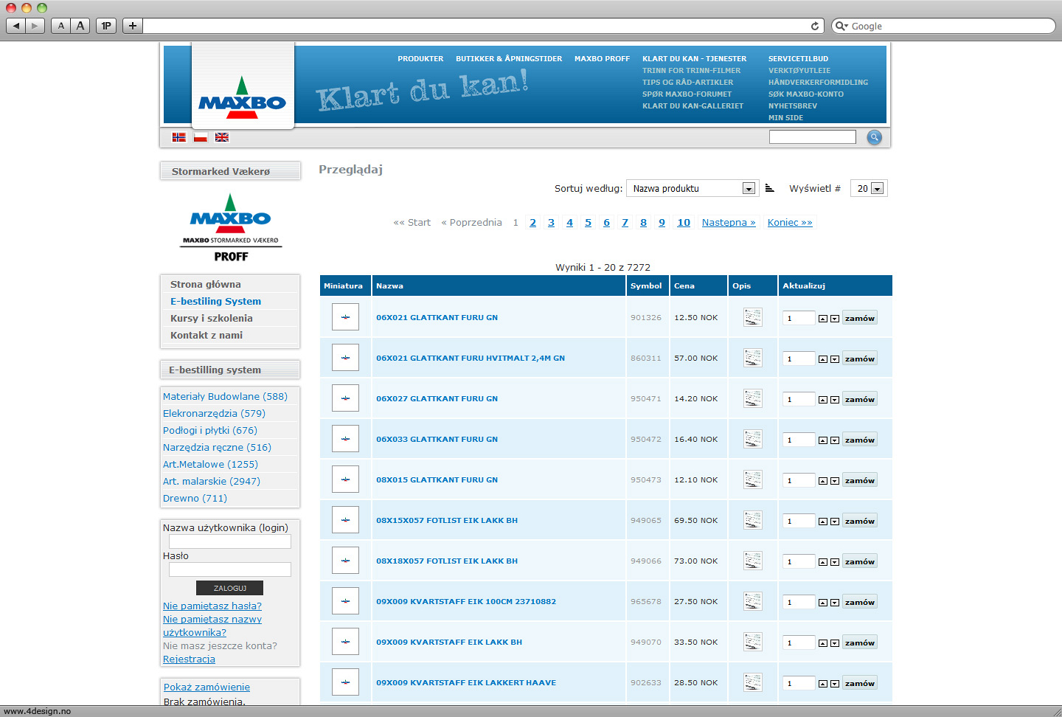
Task: Decrease quantity for product 950472
Action: click(x=835, y=440)
